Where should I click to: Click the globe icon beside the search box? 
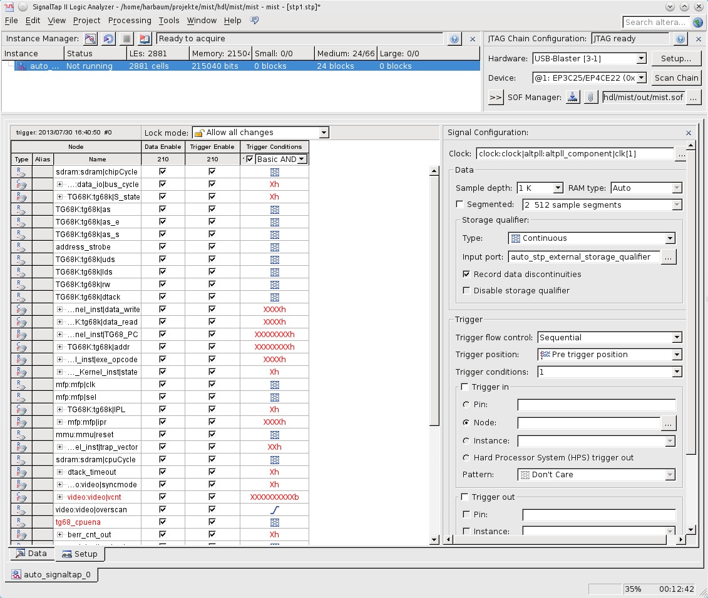tap(697, 22)
